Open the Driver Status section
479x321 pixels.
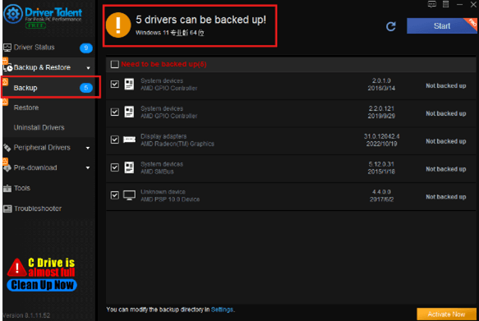pyautogui.click(x=48, y=48)
